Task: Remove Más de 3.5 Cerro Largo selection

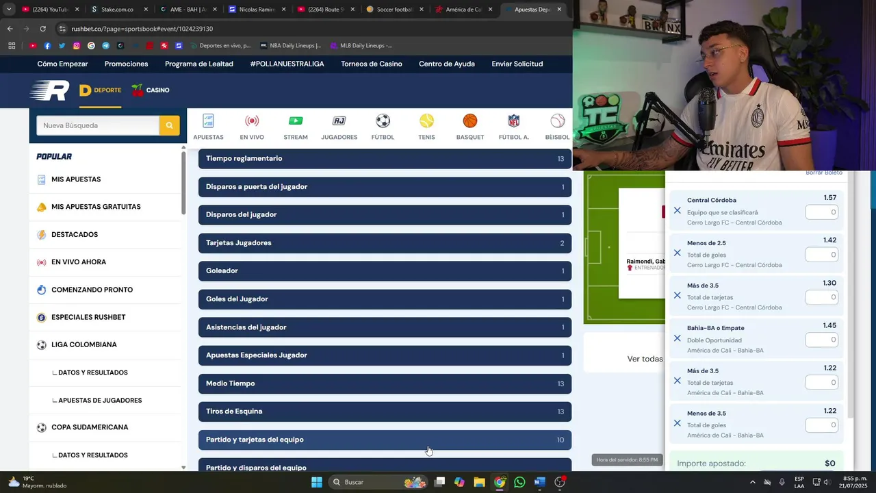Action: click(x=677, y=296)
